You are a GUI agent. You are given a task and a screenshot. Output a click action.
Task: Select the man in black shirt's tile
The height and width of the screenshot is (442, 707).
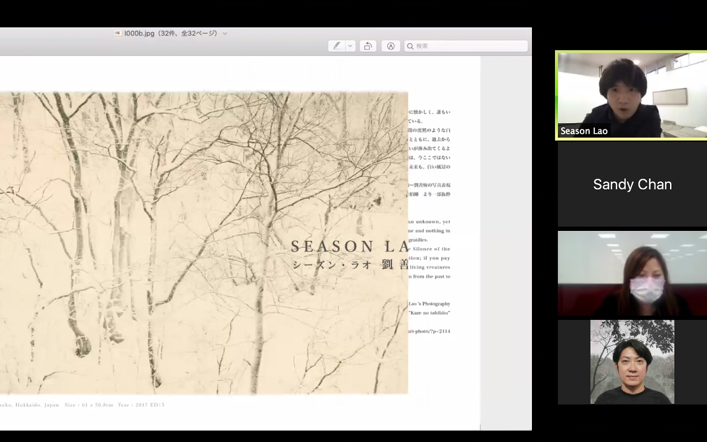coord(632,362)
